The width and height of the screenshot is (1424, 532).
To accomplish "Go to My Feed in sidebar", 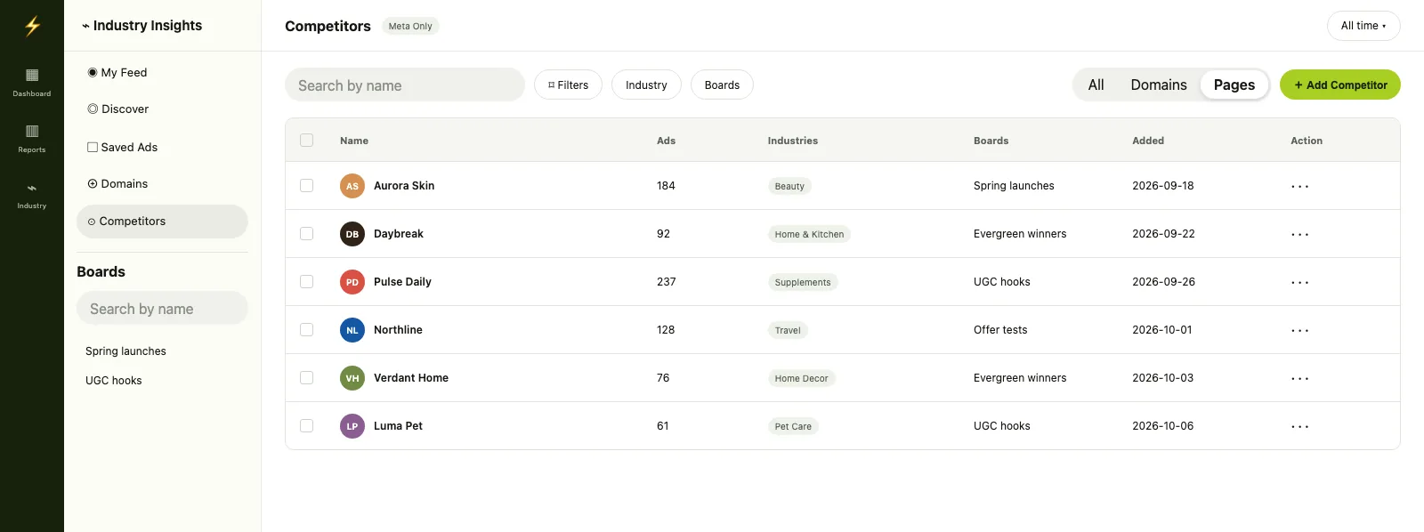I will coord(162,73).
